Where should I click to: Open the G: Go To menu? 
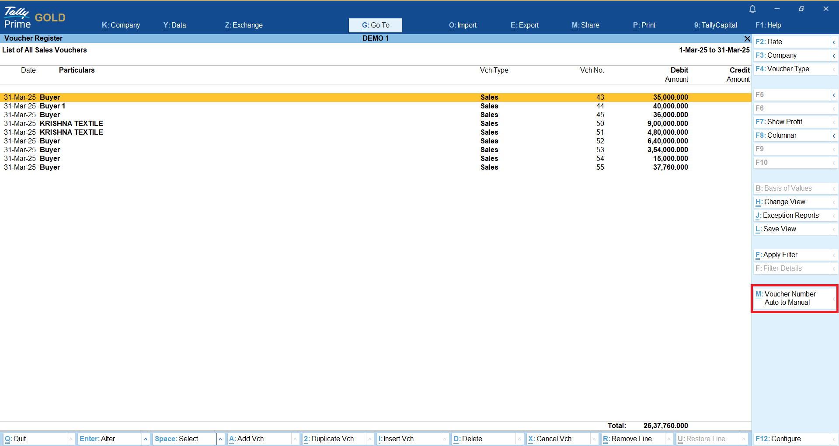(375, 25)
